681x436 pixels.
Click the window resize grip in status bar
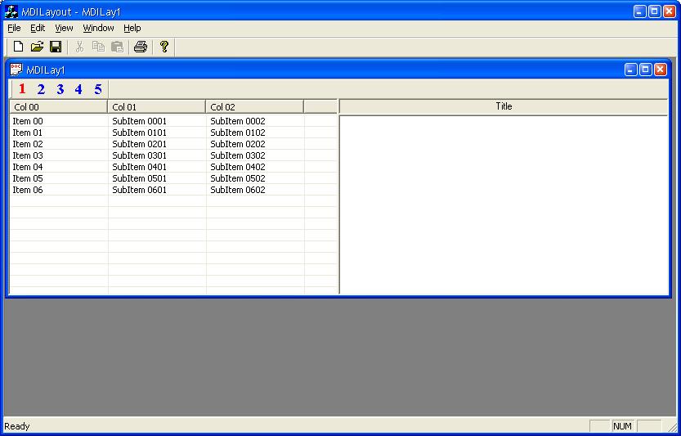pyautogui.click(x=672, y=427)
